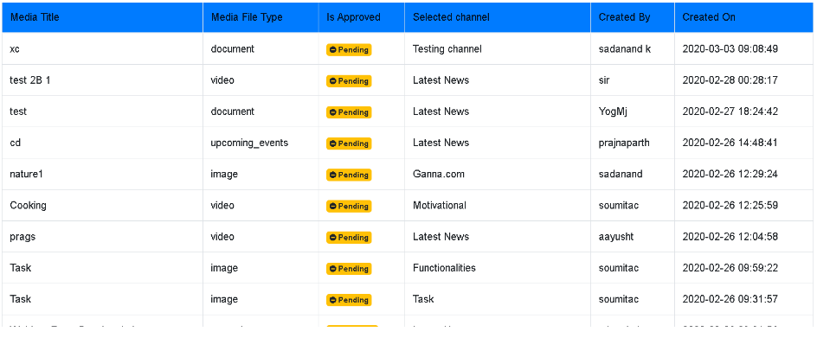Click the Testing channel cell
The height and width of the screenshot is (338, 817).
click(447, 49)
